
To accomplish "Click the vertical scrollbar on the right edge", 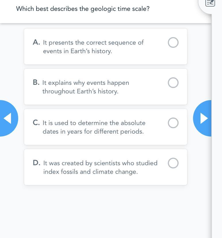I will [x=217, y=119].
